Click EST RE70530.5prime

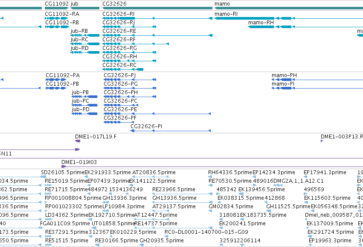coord(230,181)
